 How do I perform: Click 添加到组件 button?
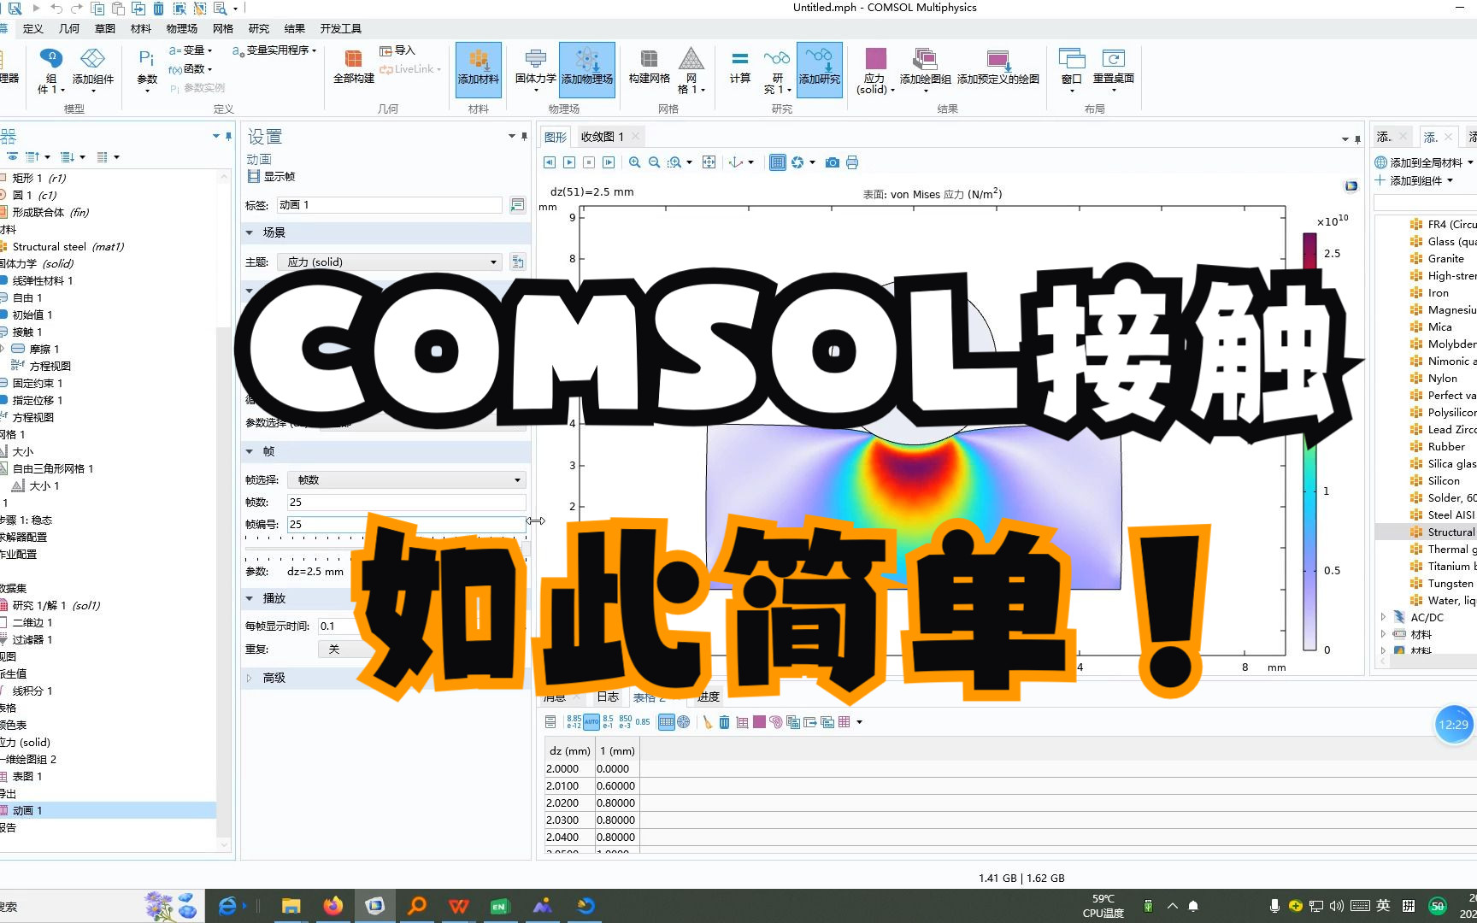coord(1415,180)
